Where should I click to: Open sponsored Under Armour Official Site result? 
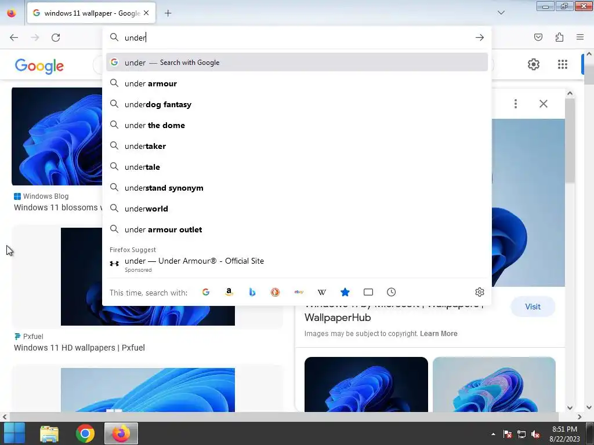click(296, 264)
